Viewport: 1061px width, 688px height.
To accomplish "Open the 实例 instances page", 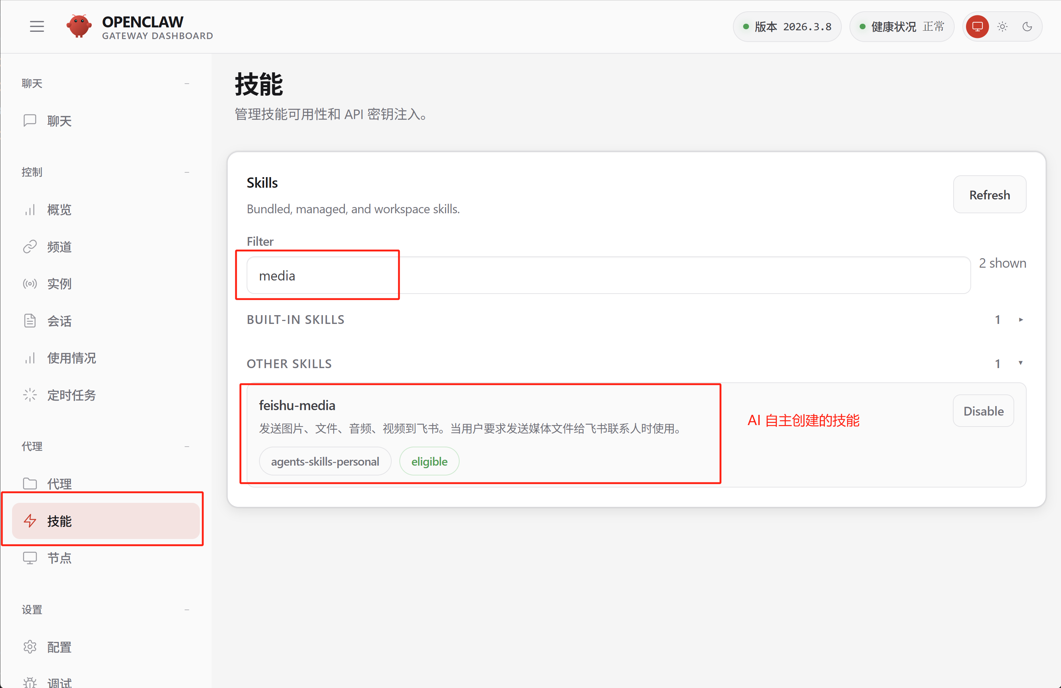I will (59, 284).
